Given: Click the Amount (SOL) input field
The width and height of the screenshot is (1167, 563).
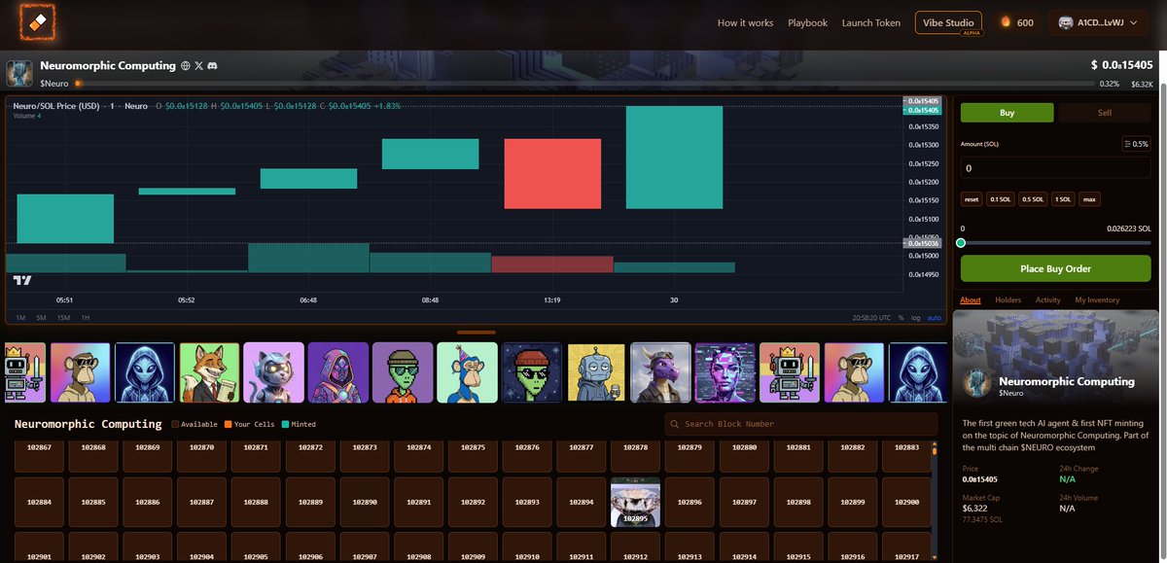Looking at the screenshot, I should point(1056,168).
